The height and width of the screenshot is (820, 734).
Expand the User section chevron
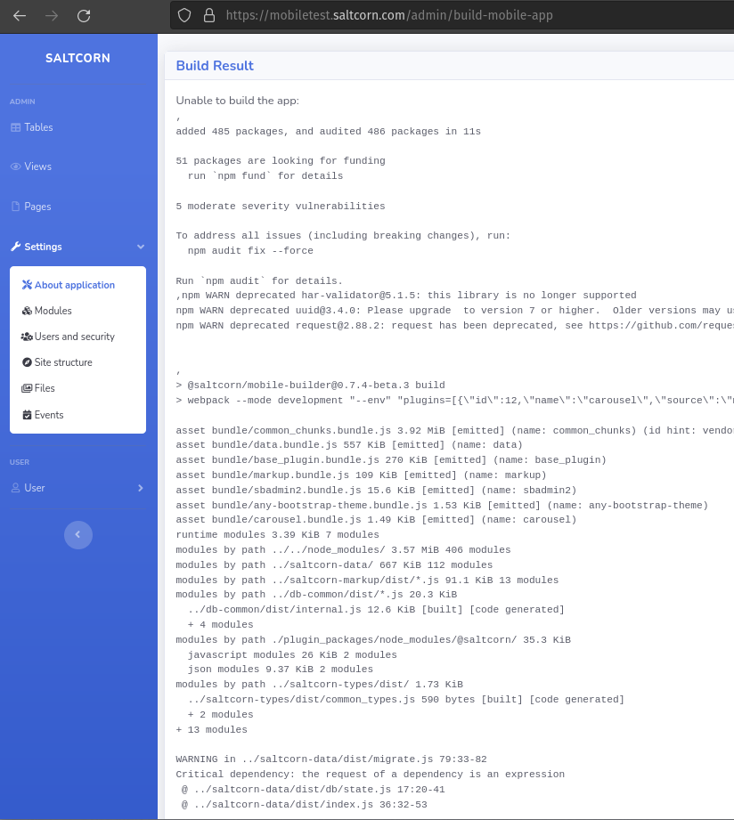(141, 488)
